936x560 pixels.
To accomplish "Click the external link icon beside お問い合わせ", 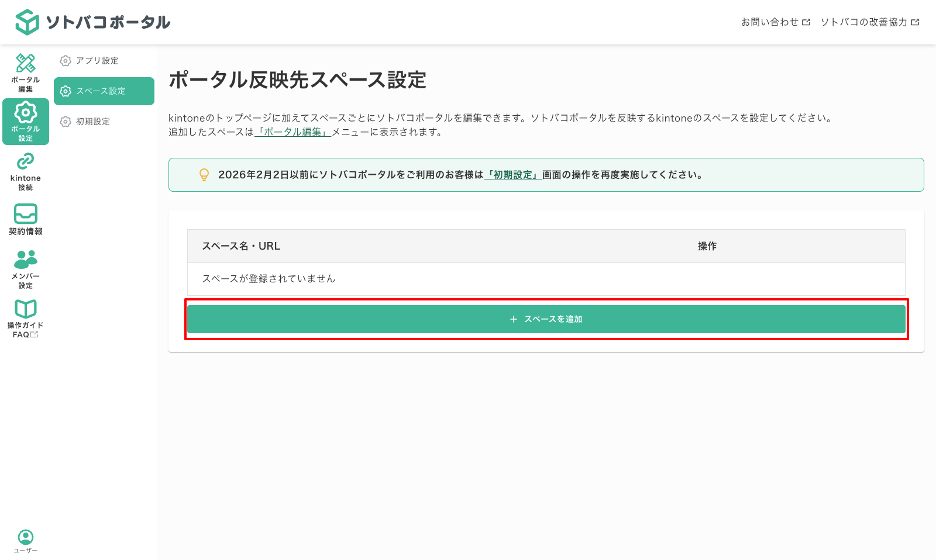I will coord(808,22).
